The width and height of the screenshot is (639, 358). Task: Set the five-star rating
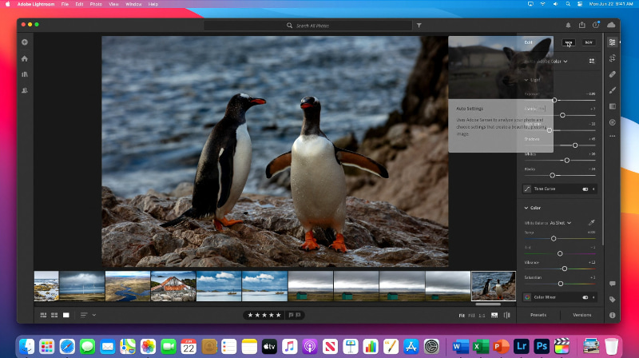279,315
